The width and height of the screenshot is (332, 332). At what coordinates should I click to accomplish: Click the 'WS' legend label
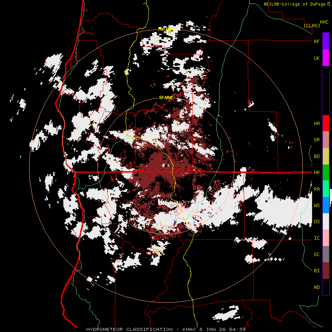pos(317,205)
